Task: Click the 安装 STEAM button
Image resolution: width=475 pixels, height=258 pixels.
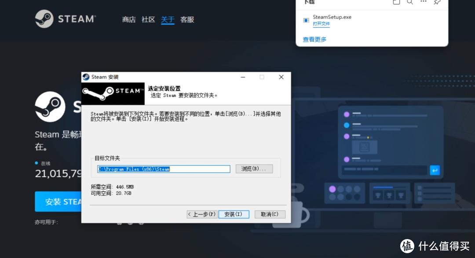Action: pyautogui.click(x=58, y=201)
